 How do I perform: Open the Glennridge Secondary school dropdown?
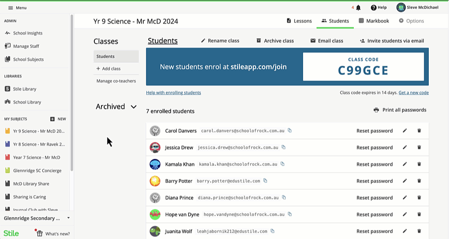[x=37, y=218]
